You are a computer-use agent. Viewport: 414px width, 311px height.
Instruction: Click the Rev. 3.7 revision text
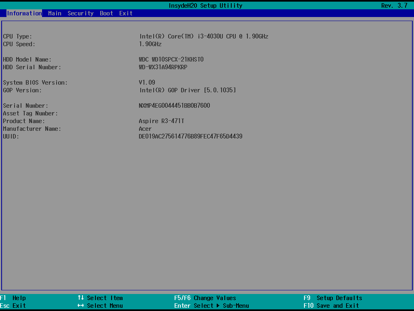coord(394,6)
